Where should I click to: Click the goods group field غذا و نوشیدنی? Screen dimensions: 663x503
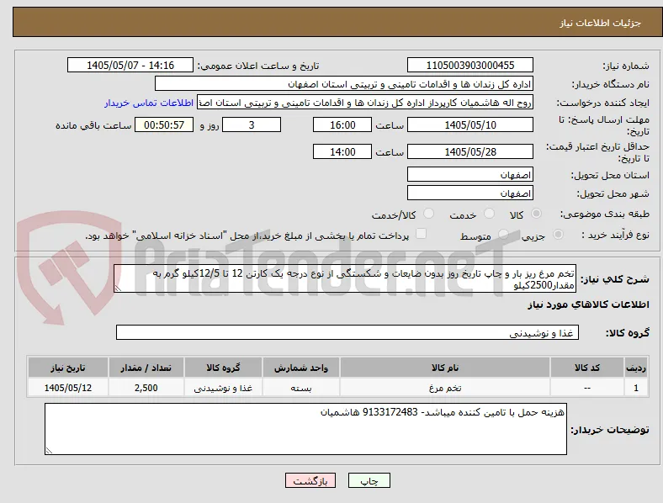point(347,332)
